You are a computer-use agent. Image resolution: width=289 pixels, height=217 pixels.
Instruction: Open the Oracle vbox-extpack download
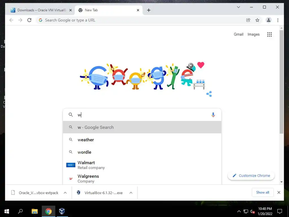pyautogui.click(x=35, y=193)
